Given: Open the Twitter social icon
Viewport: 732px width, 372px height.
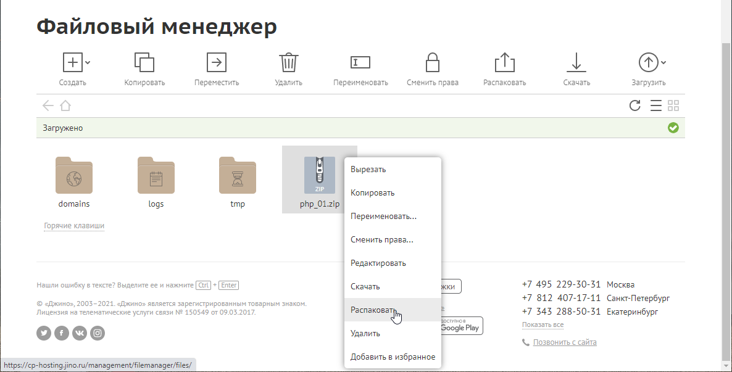Looking at the screenshot, I should click(44, 333).
